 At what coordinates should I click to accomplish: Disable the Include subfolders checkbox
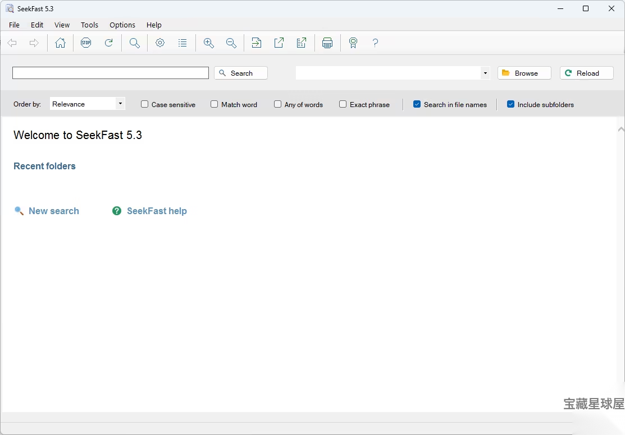(x=510, y=104)
